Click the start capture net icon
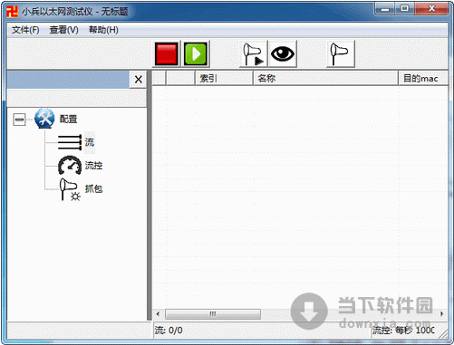The width and height of the screenshot is (454, 345). (x=253, y=54)
